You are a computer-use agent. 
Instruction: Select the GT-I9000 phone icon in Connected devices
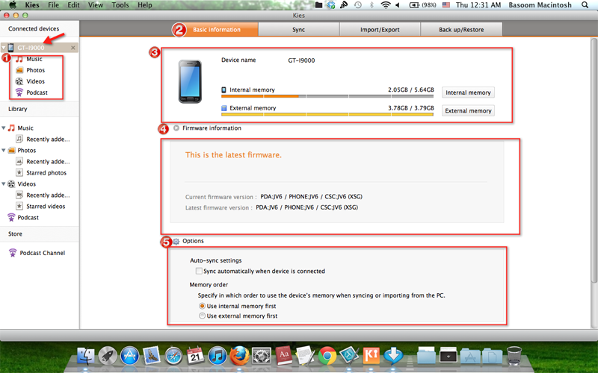[x=10, y=48]
